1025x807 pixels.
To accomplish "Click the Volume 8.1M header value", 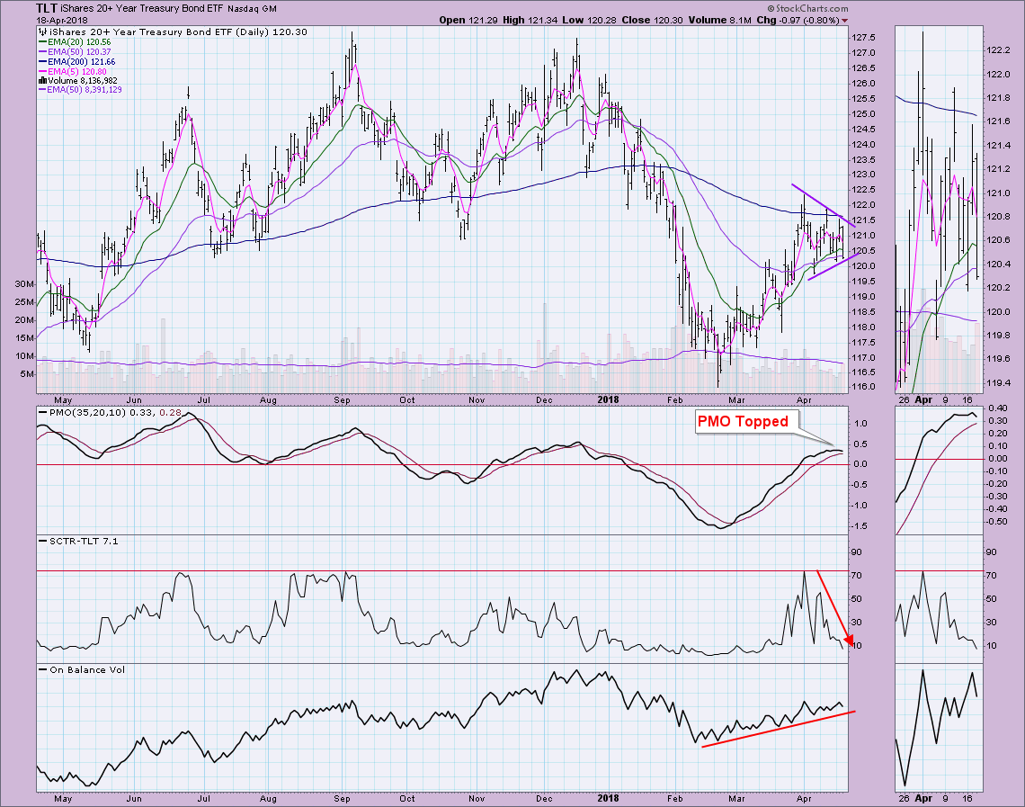I will point(718,21).
